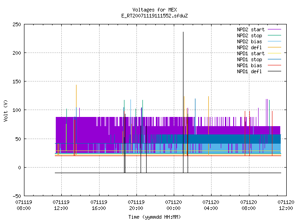Click the -50 y-axis tick value

(x=17, y=196)
